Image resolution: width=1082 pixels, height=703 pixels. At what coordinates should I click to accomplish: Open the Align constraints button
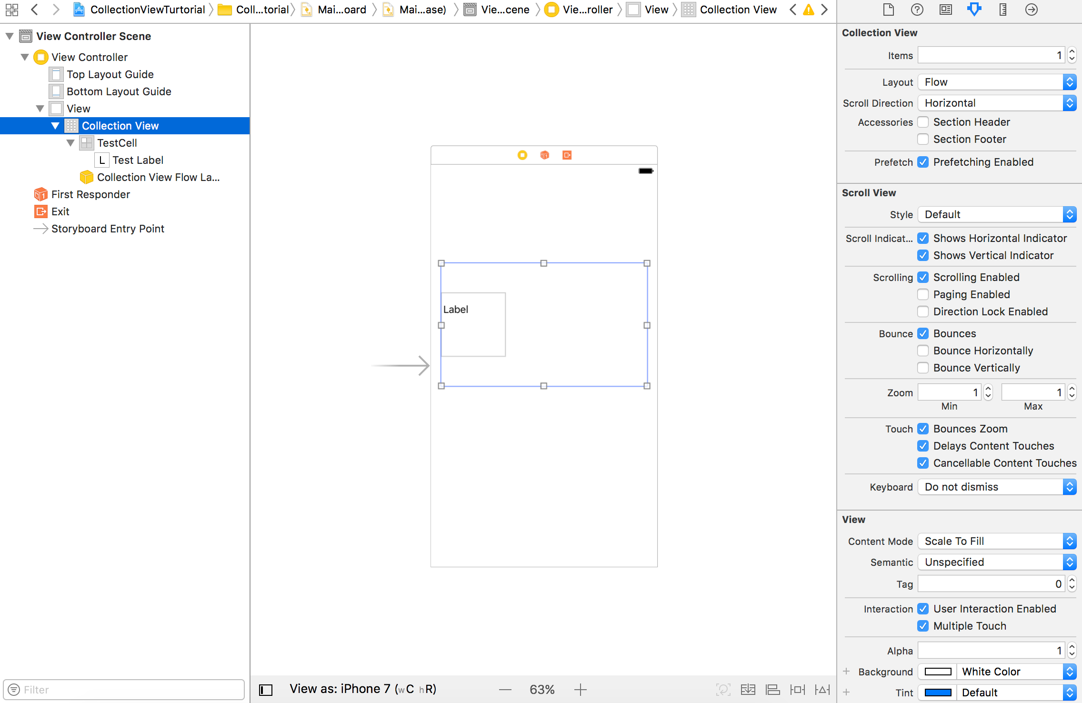(x=772, y=690)
